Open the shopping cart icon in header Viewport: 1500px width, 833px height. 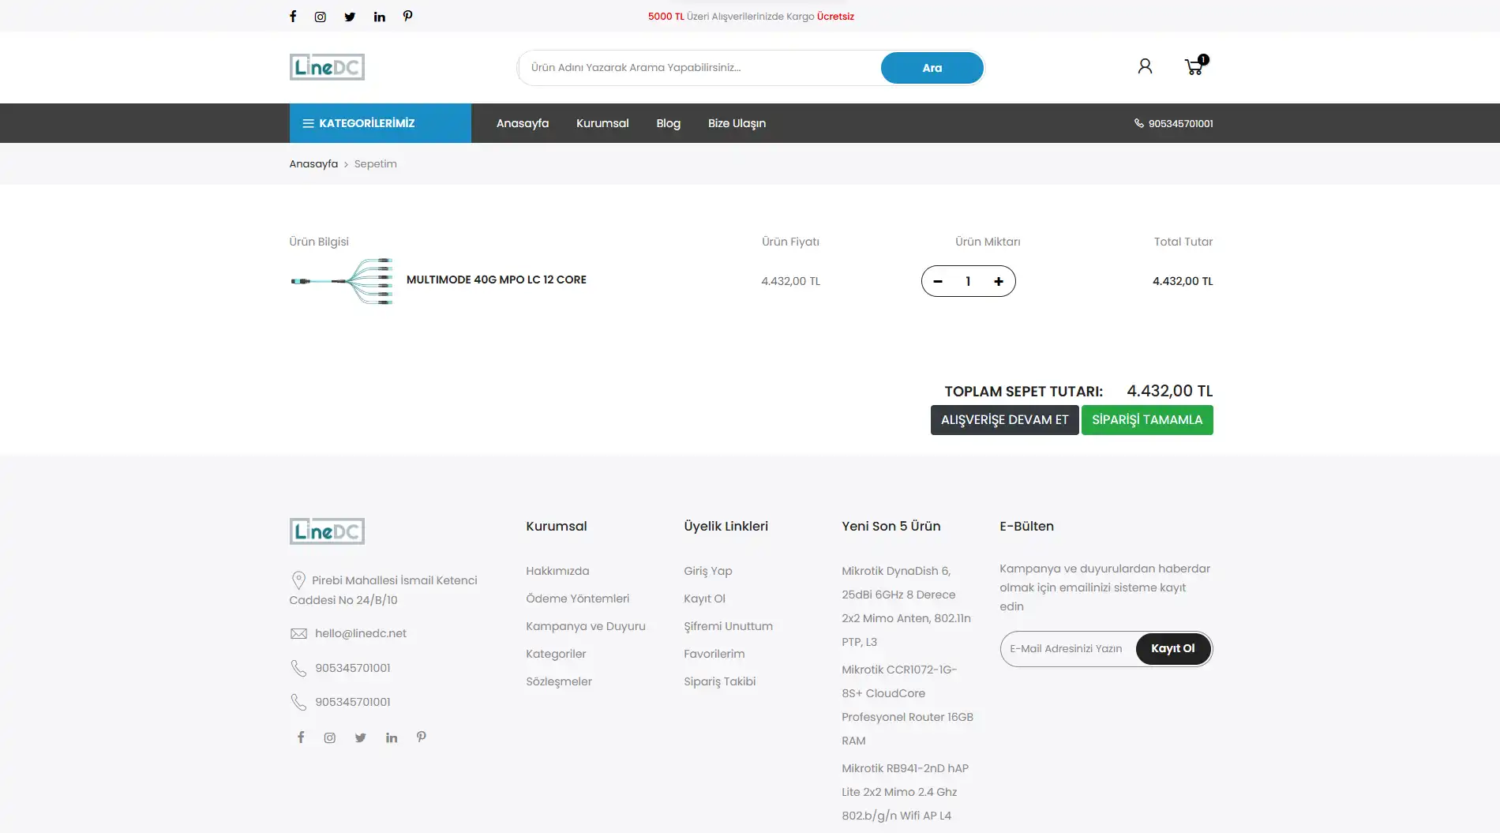[x=1194, y=67]
